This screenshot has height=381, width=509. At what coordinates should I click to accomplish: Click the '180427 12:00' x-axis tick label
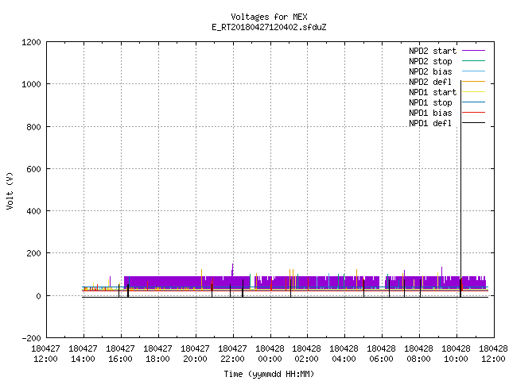point(46,354)
